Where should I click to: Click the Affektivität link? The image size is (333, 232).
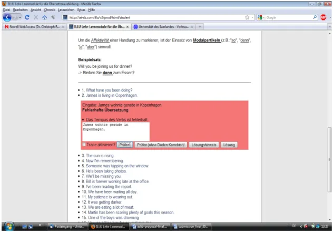tap(100, 41)
